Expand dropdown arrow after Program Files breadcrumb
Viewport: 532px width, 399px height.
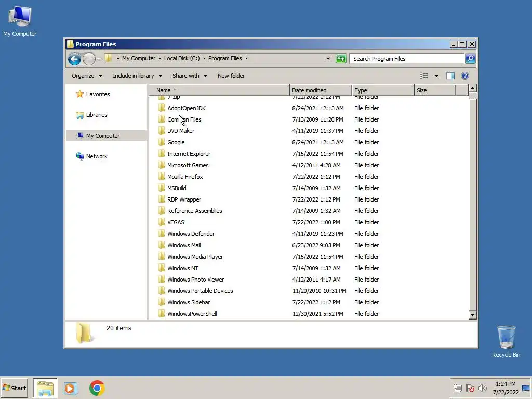point(247,58)
